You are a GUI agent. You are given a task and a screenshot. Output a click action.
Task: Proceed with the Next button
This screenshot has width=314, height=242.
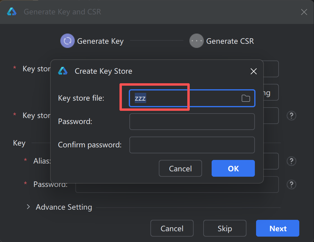click(277, 229)
